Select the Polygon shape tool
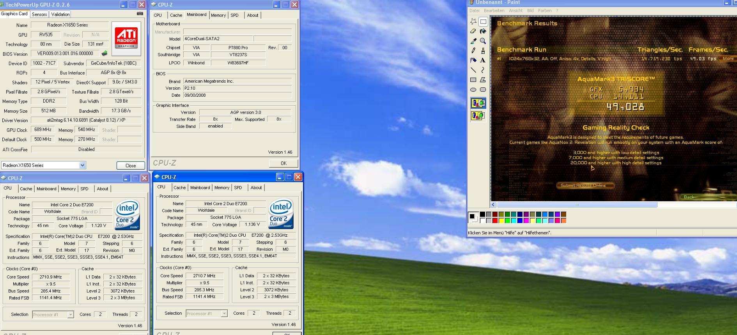737x335 pixels. pos(483,80)
